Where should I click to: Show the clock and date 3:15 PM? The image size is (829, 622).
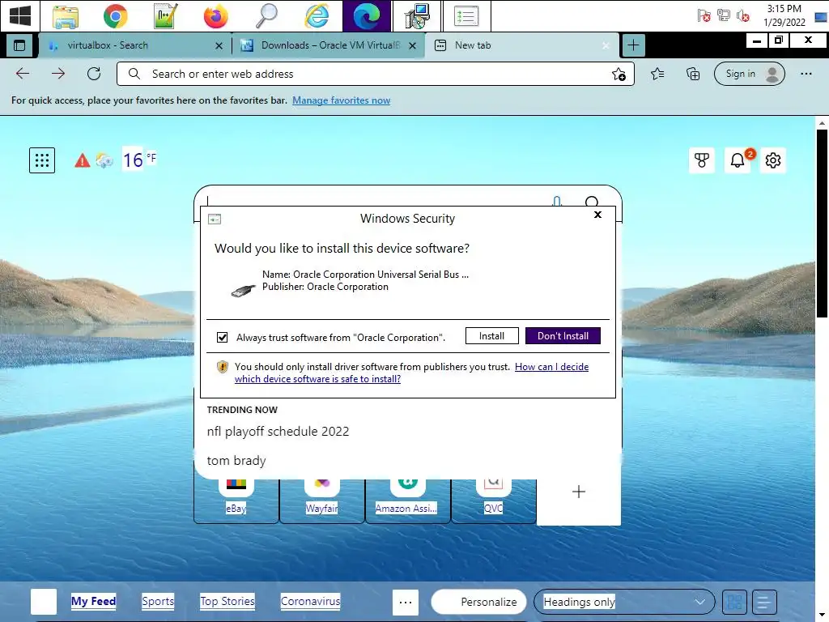click(x=784, y=15)
